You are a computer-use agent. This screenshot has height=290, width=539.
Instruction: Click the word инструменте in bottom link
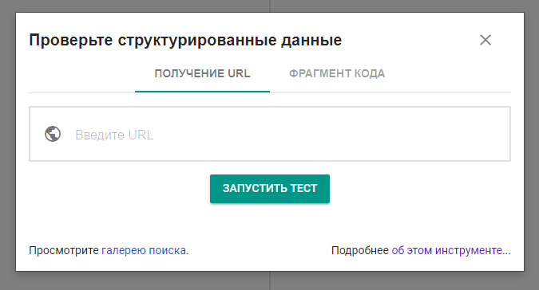469,251
